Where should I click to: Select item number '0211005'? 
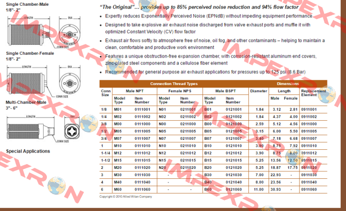click(188, 131)
